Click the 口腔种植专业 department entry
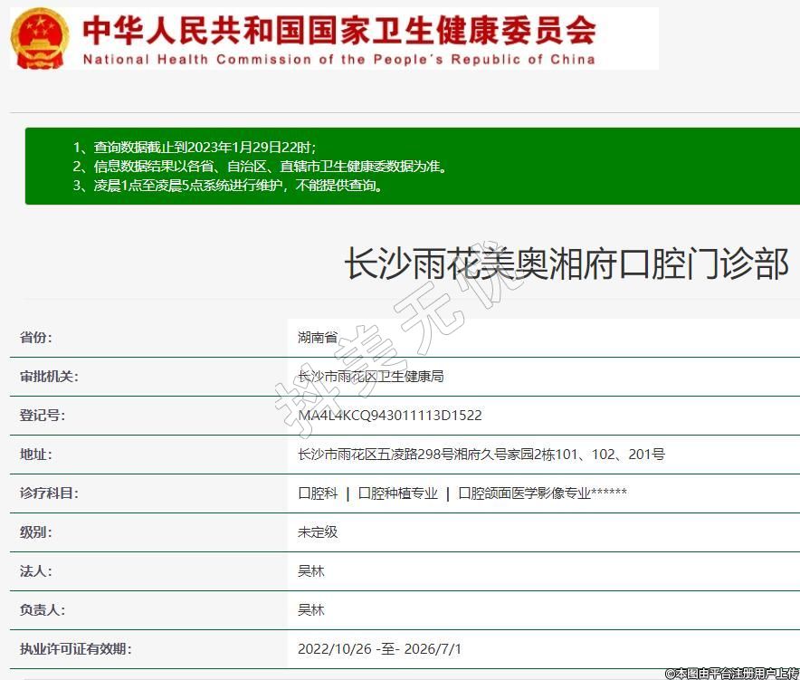Screen dimensions: 800x680 397,493
